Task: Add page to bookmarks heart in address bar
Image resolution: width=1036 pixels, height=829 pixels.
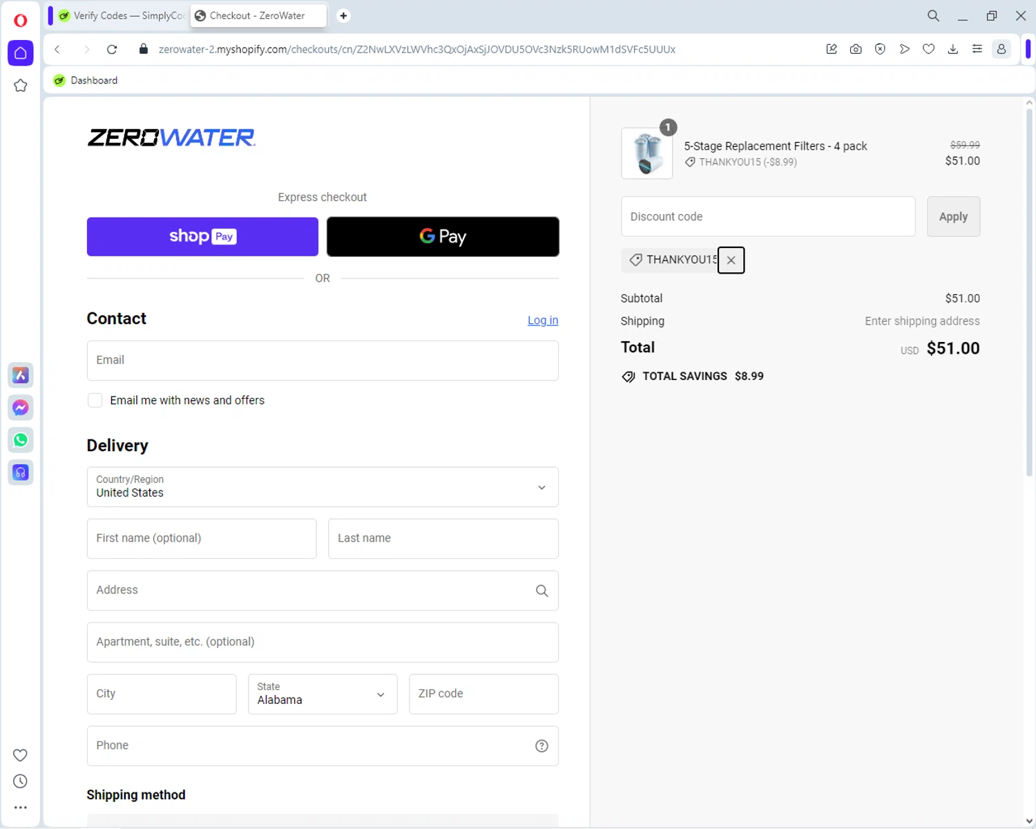Action: (928, 49)
